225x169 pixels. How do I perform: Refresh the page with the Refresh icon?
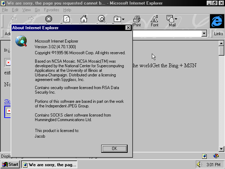(66, 19)
